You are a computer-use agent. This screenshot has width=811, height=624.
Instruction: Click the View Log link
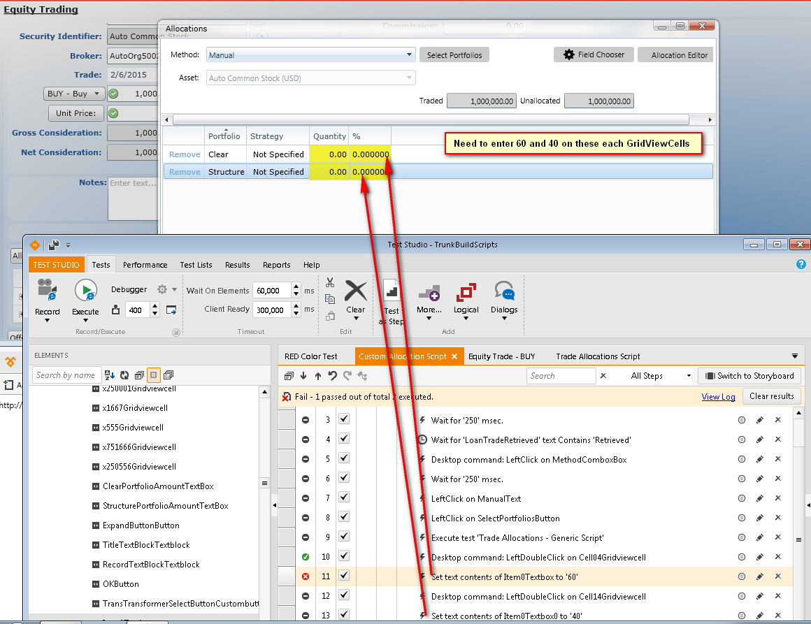718,396
